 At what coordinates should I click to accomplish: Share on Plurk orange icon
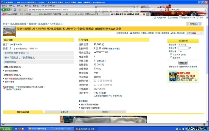coord(195,33)
